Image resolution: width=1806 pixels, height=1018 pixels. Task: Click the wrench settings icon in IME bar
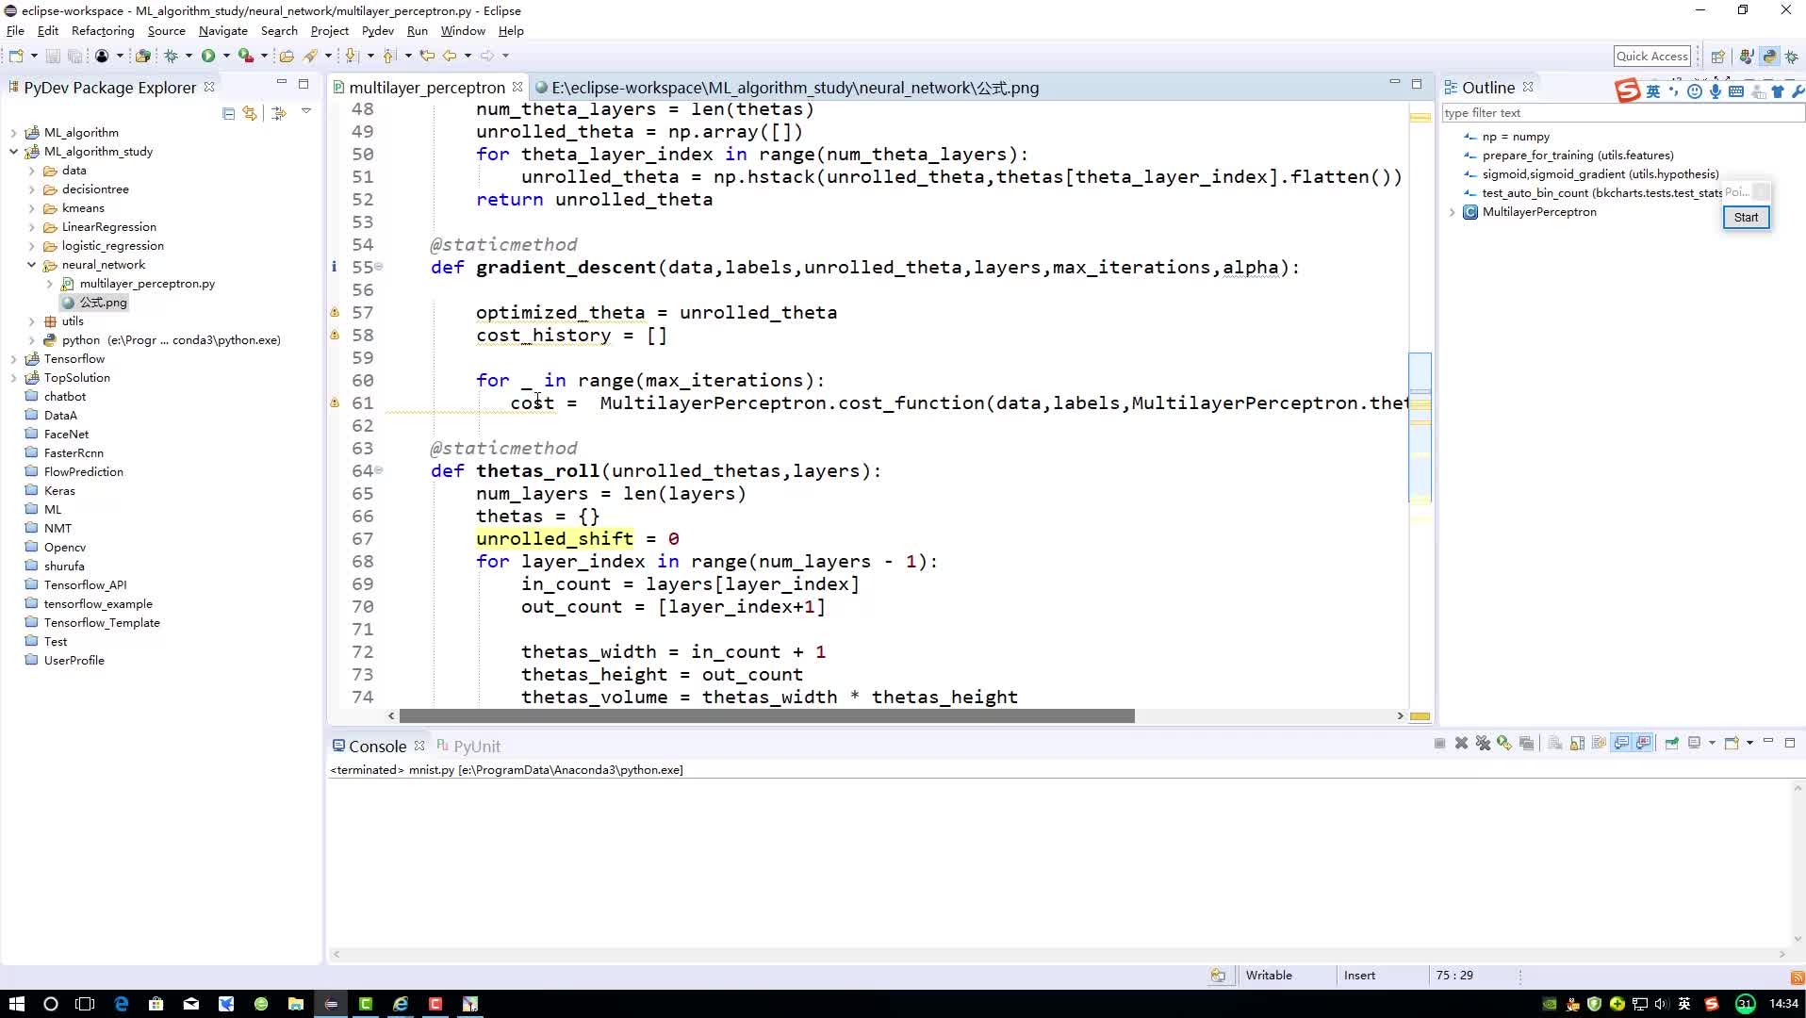tap(1798, 91)
